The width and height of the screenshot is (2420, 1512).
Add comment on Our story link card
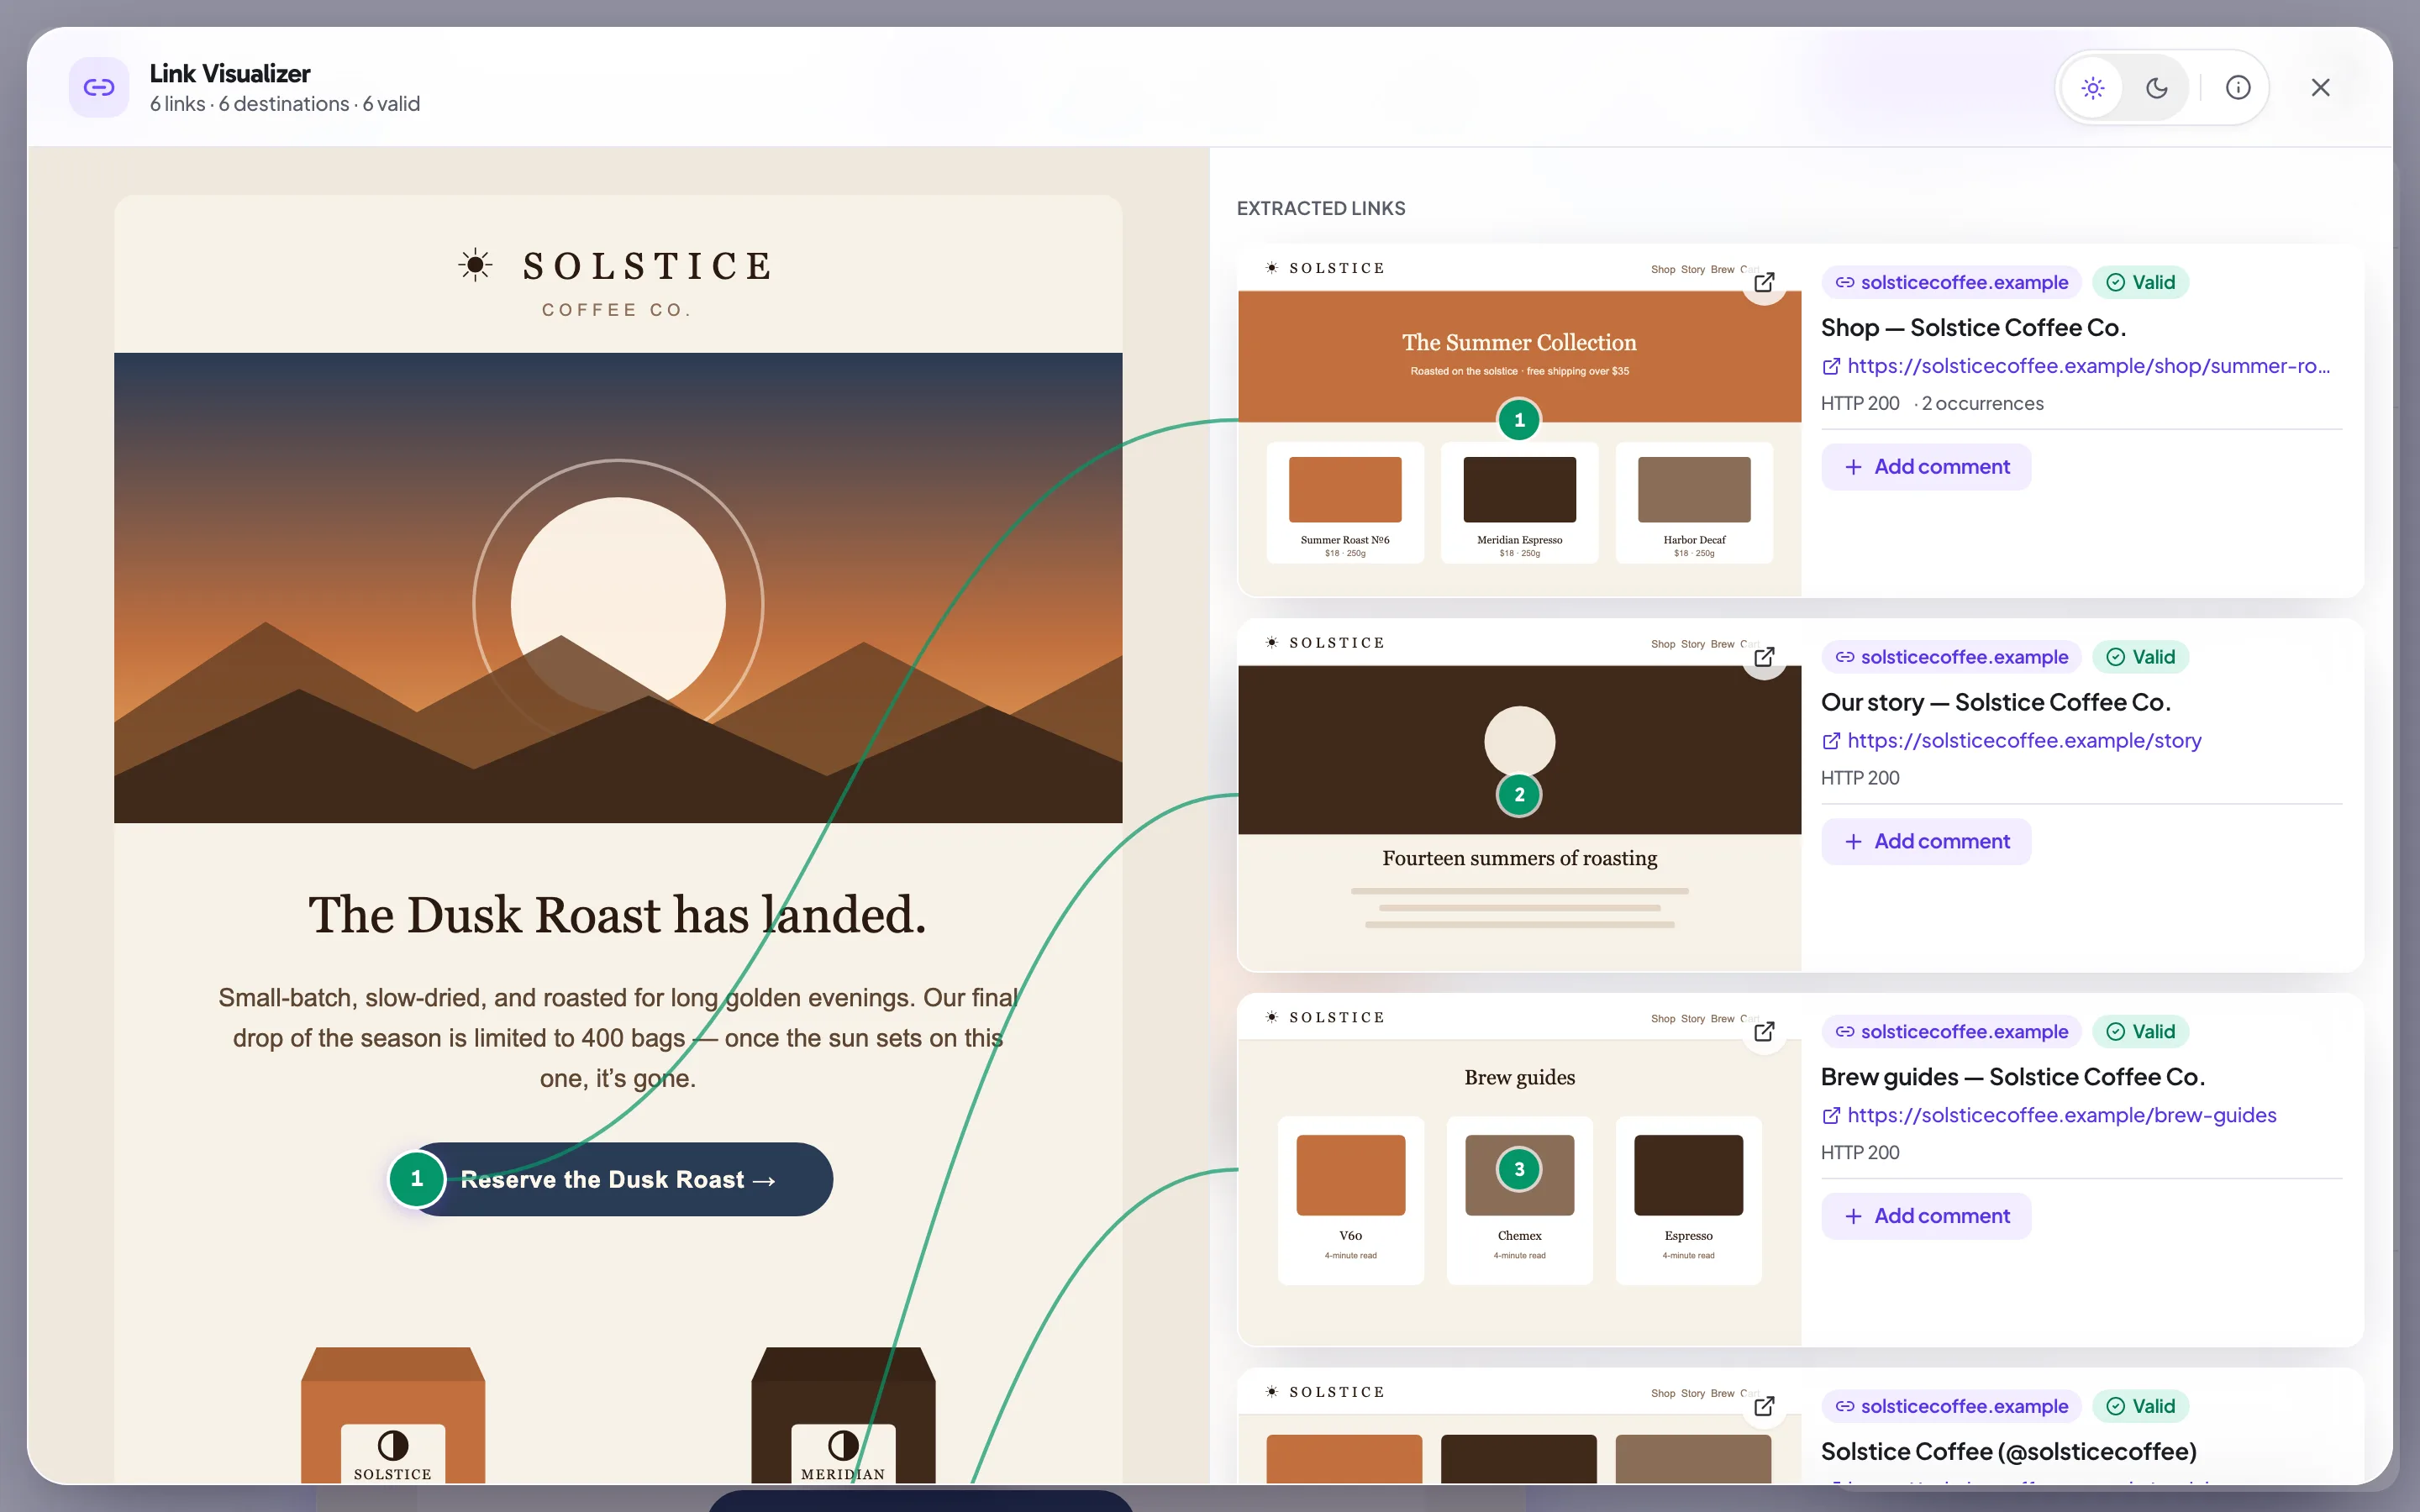click(x=1926, y=842)
